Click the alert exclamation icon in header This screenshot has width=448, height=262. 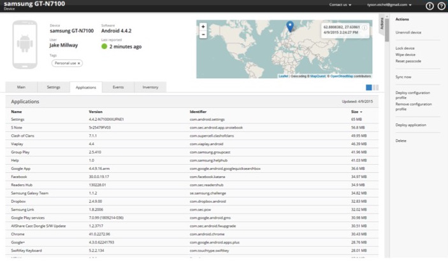(x=430, y=6)
